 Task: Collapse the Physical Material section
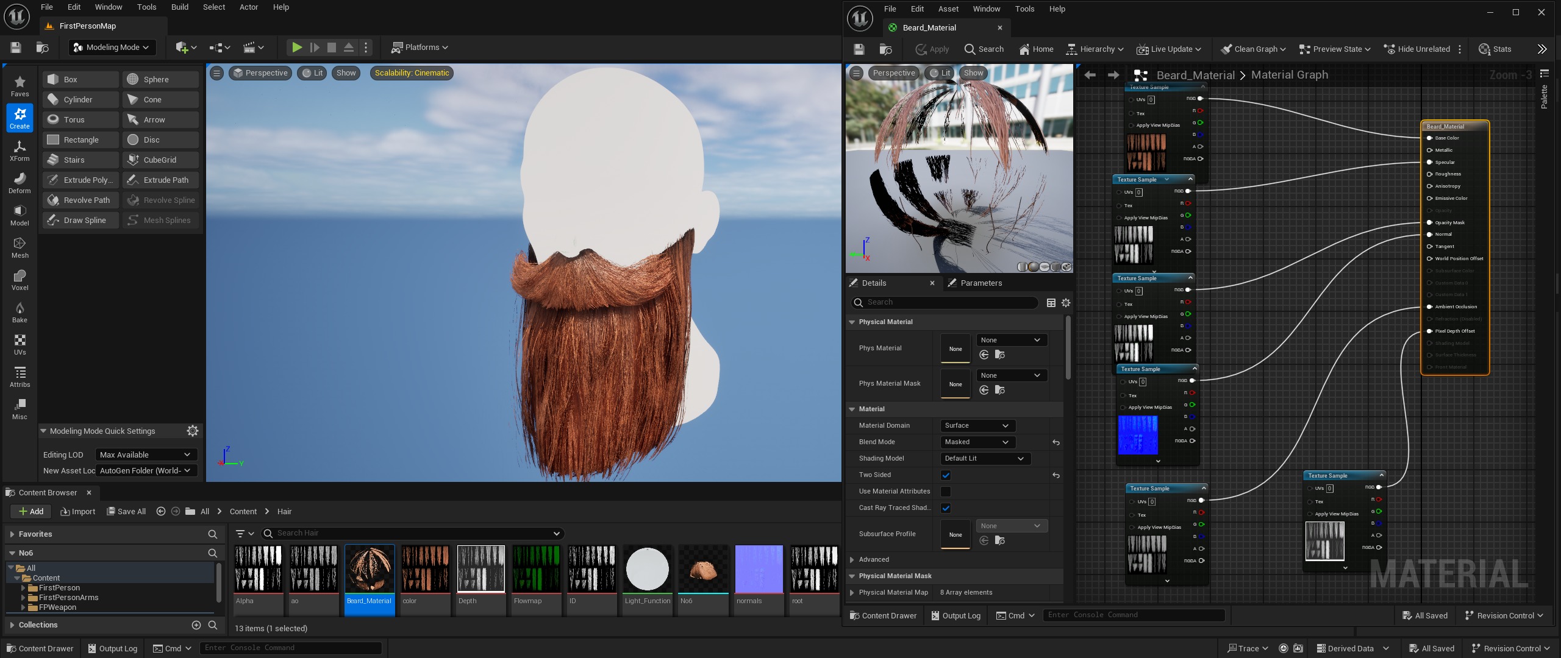click(x=852, y=322)
